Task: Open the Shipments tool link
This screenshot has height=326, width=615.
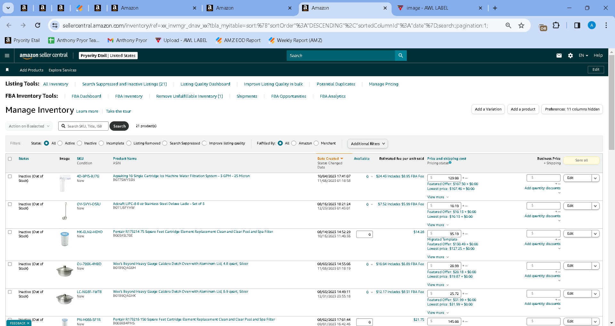Action: click(247, 96)
